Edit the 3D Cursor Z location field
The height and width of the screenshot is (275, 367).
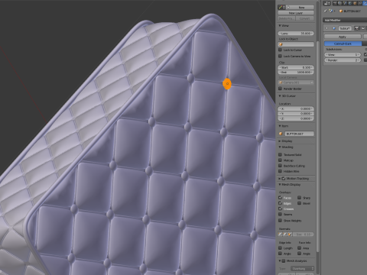296,118
